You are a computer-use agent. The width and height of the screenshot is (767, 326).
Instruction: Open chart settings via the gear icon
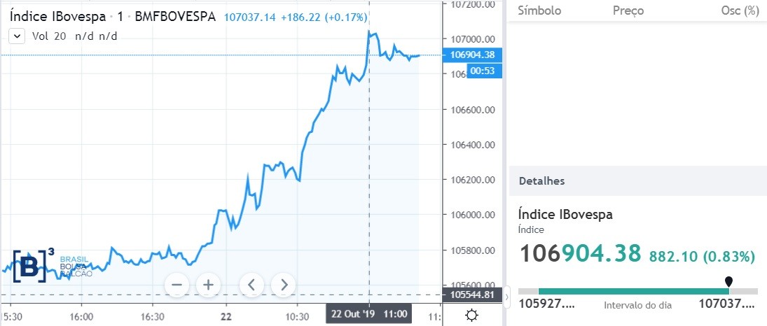tap(471, 316)
